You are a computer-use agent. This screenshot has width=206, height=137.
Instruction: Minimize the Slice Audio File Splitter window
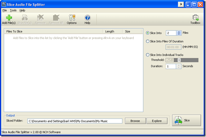click(x=188, y=5)
